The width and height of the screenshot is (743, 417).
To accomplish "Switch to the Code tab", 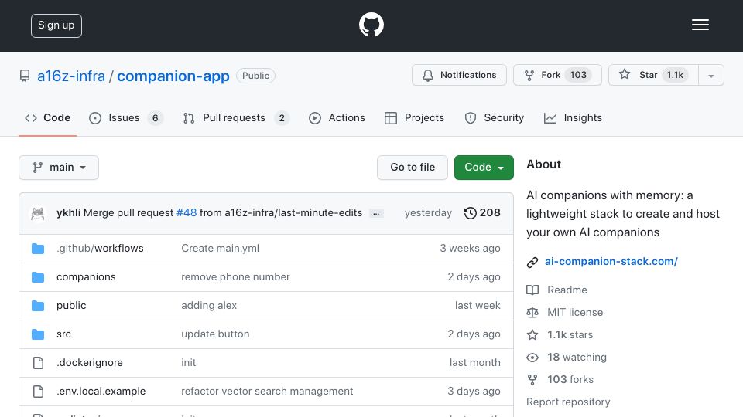I will click(x=47, y=117).
